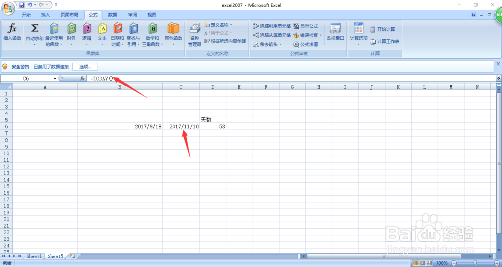Click the 选项... button in security warning

[85, 67]
